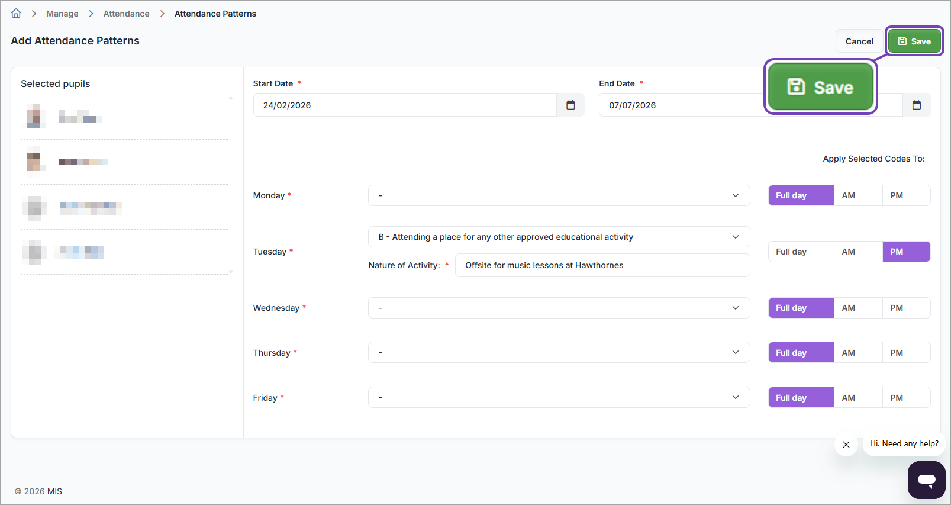Open the Start Date calendar picker
Screen dimensions: 951x505
point(570,105)
